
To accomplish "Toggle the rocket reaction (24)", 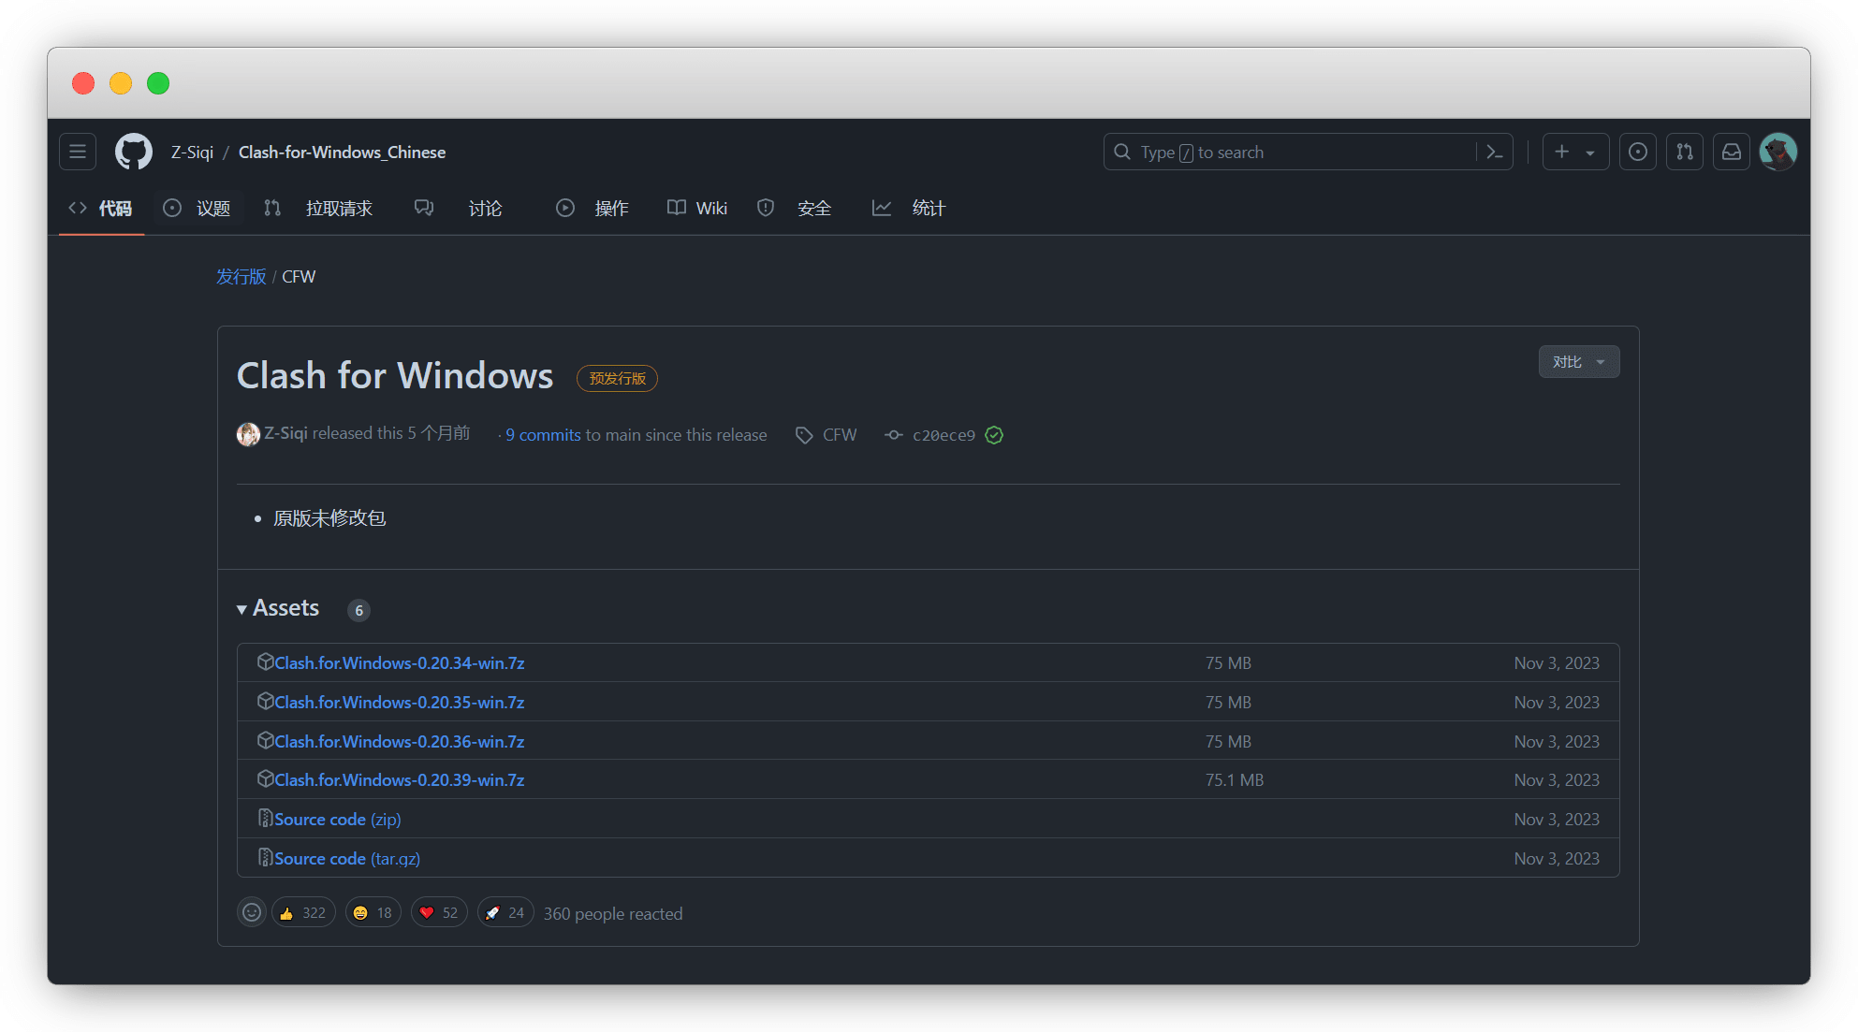I will tap(505, 912).
